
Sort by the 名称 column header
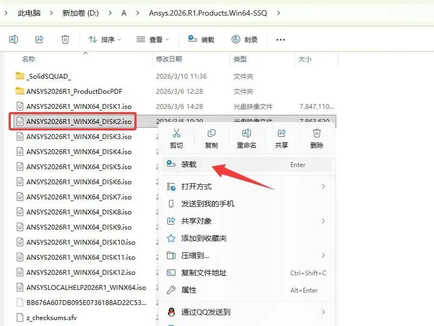point(29,59)
